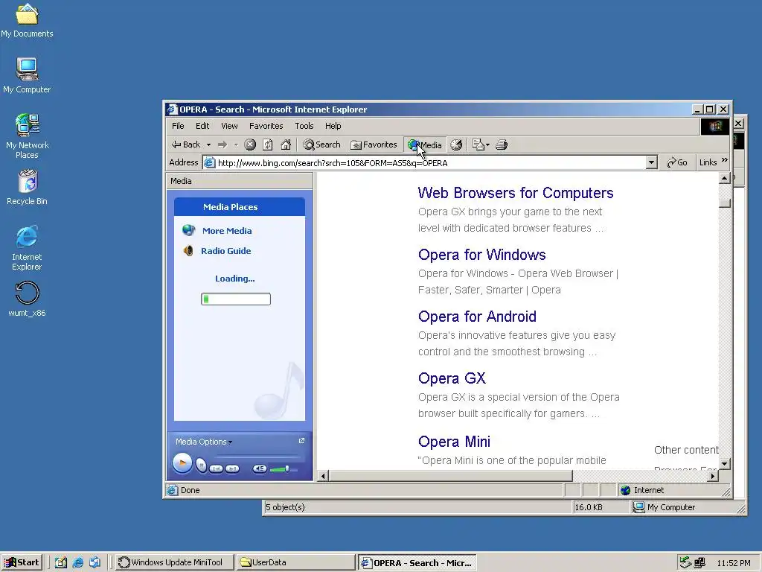Click the Mail toolbar icon
The height and width of the screenshot is (572, 762).
[478, 144]
